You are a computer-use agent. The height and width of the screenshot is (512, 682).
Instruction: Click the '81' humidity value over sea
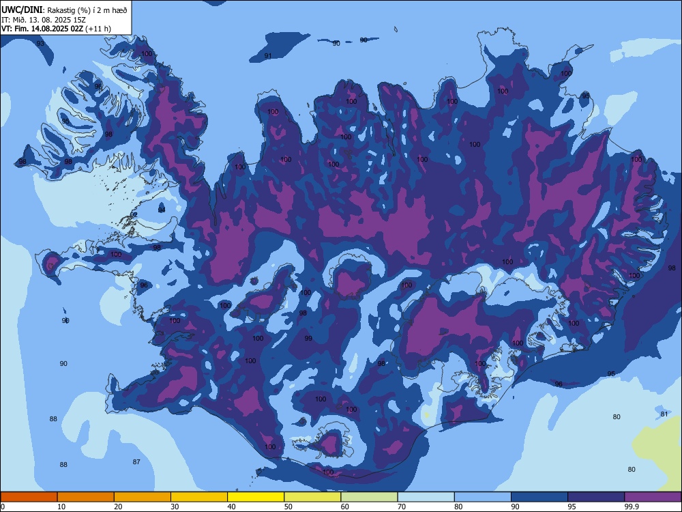[664, 414]
